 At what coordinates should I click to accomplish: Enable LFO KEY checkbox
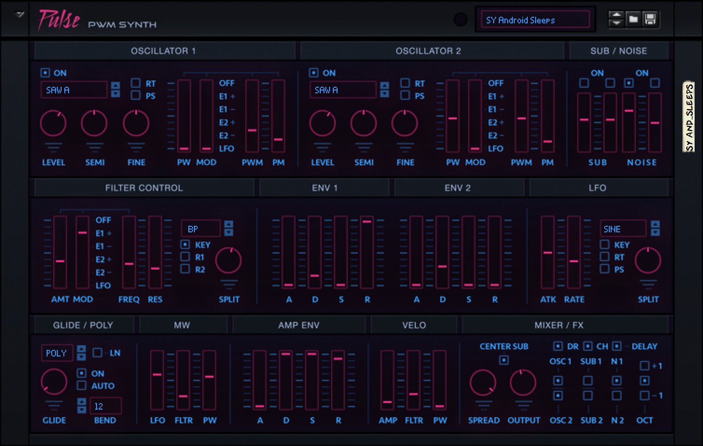605,244
